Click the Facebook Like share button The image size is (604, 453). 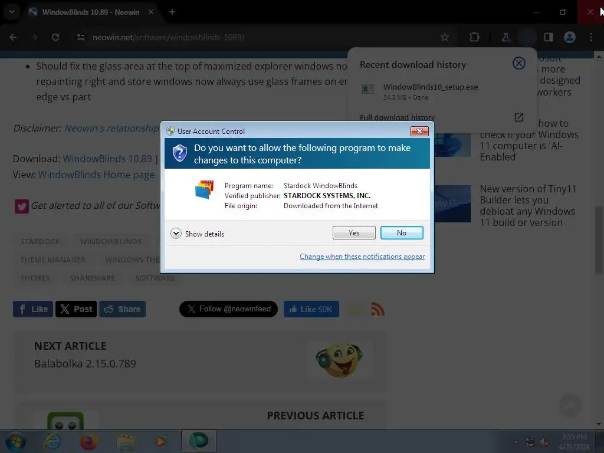(x=33, y=309)
